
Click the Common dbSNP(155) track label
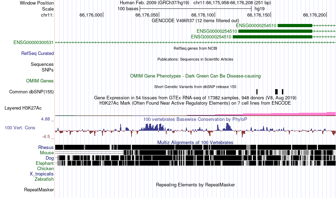[31, 92]
